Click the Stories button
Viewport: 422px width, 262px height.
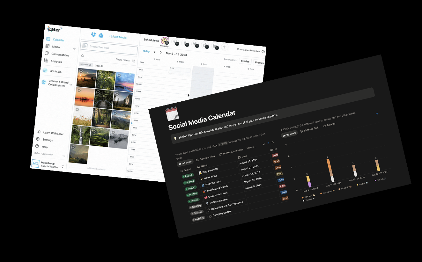[245, 61]
